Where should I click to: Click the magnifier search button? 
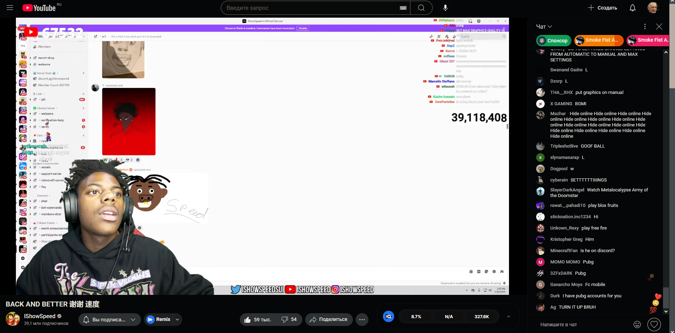click(x=421, y=8)
